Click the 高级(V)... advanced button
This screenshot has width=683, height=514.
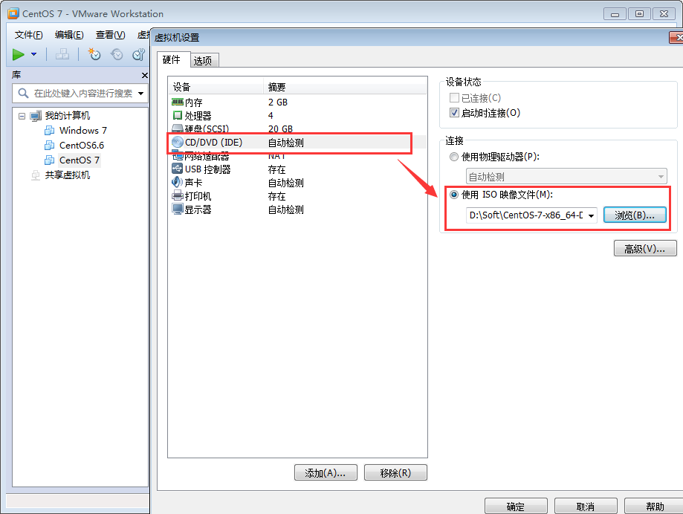645,249
